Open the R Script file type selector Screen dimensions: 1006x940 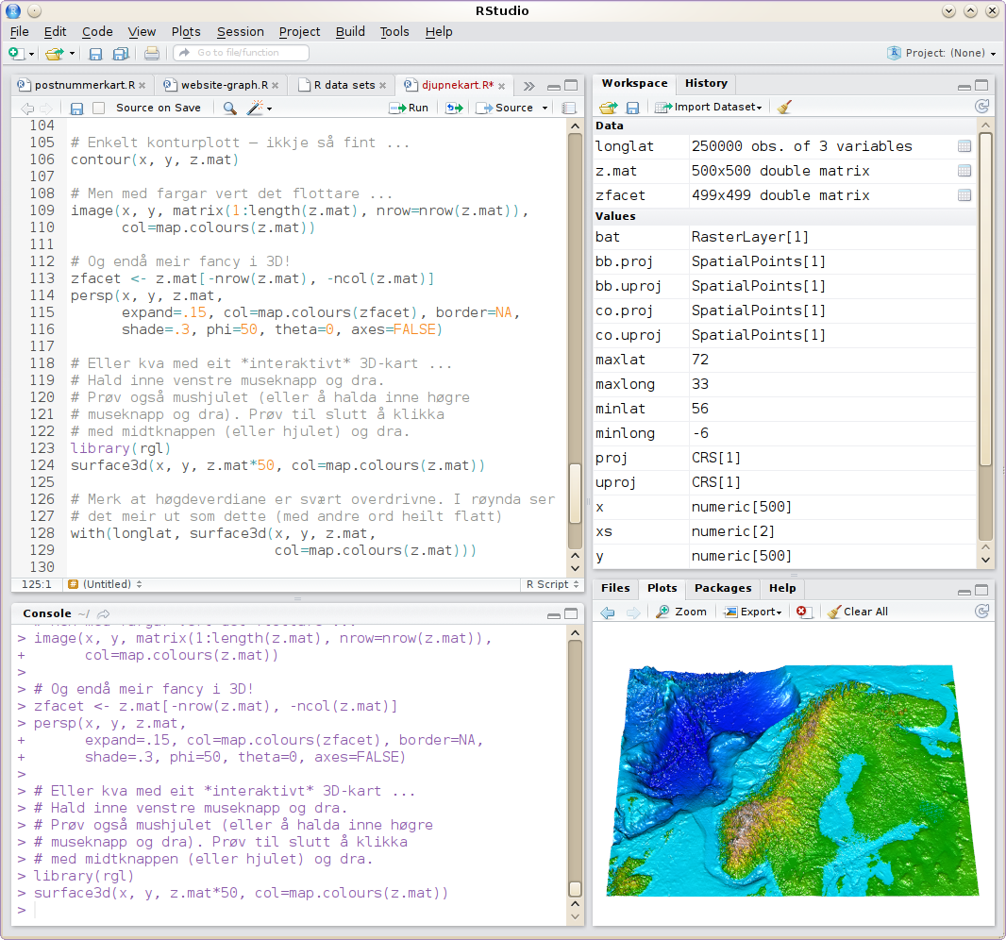click(552, 584)
